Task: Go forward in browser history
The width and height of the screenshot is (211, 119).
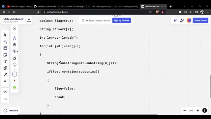Action: tap(9, 12)
